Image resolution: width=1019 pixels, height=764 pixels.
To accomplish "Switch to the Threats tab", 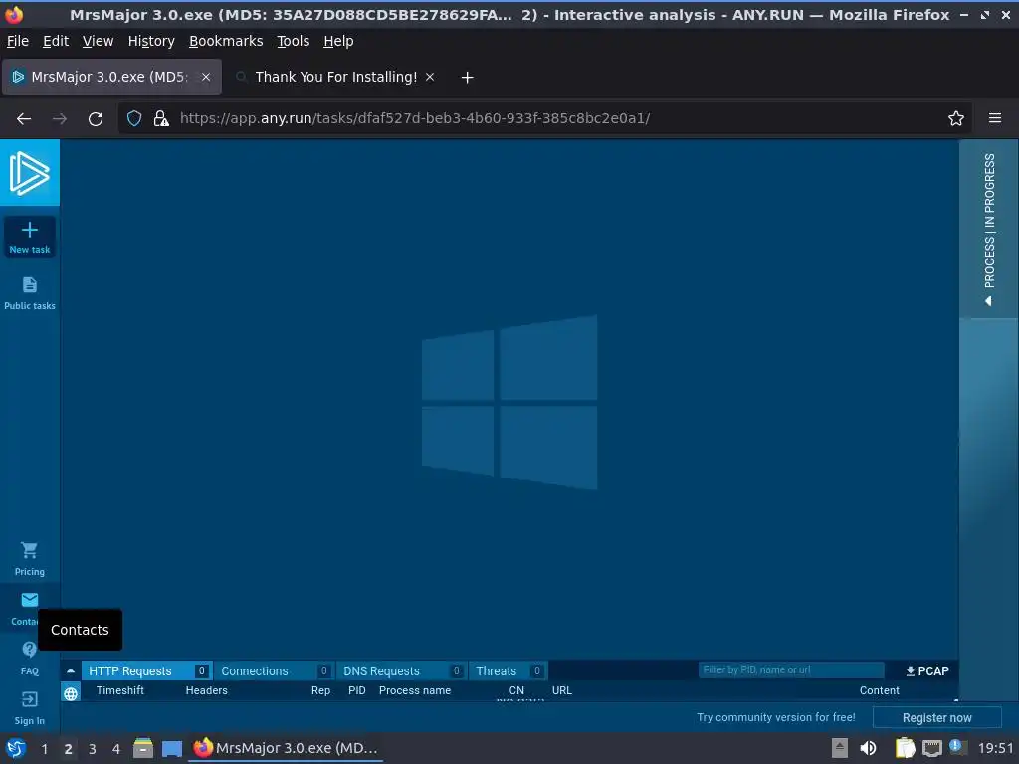I will pyautogui.click(x=508, y=671).
